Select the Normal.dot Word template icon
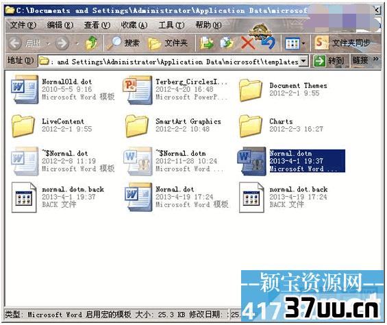387x325 pixels. [x=138, y=197]
